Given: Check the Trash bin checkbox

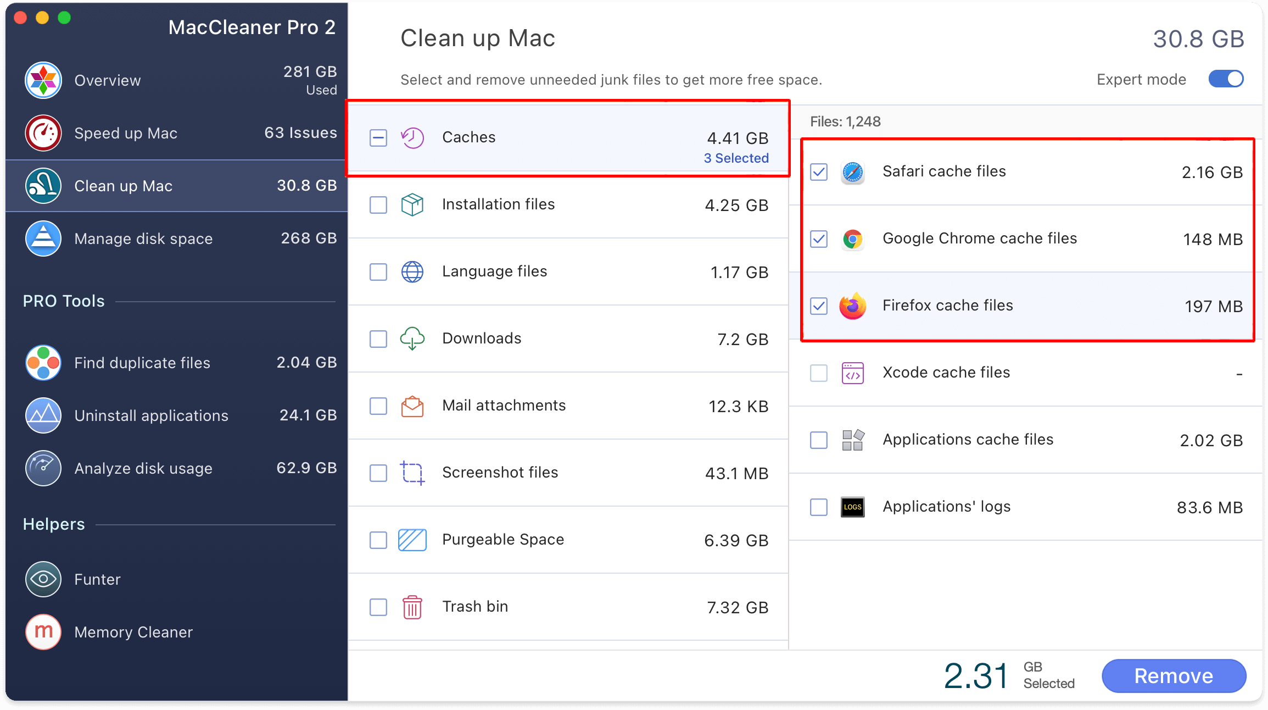Looking at the screenshot, I should (x=378, y=607).
